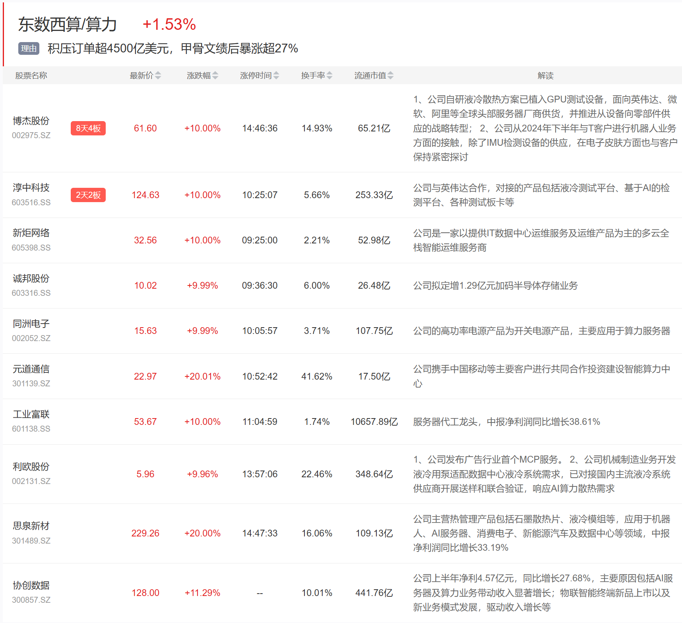Open the 淳中科技 stock link

(31, 187)
